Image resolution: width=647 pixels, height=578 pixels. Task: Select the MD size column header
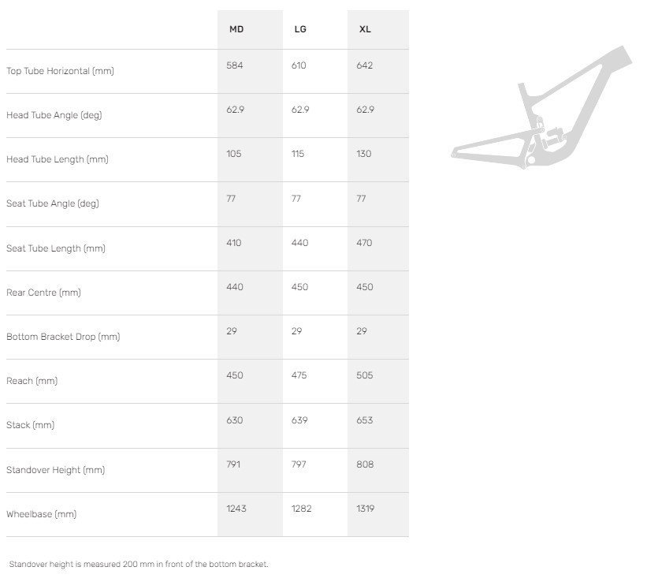(236, 29)
